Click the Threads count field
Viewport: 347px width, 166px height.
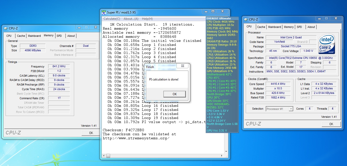(x=332, y=109)
